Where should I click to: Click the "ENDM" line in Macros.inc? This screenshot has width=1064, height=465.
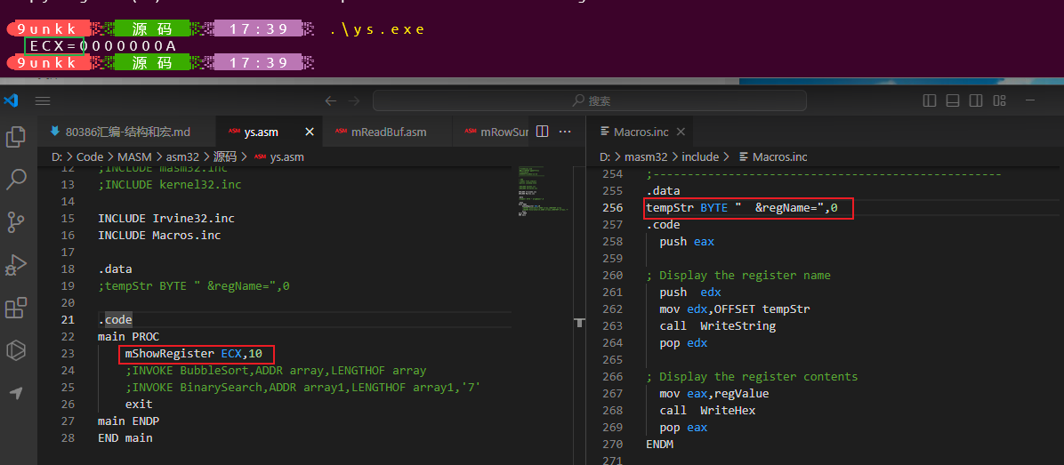pos(659,444)
